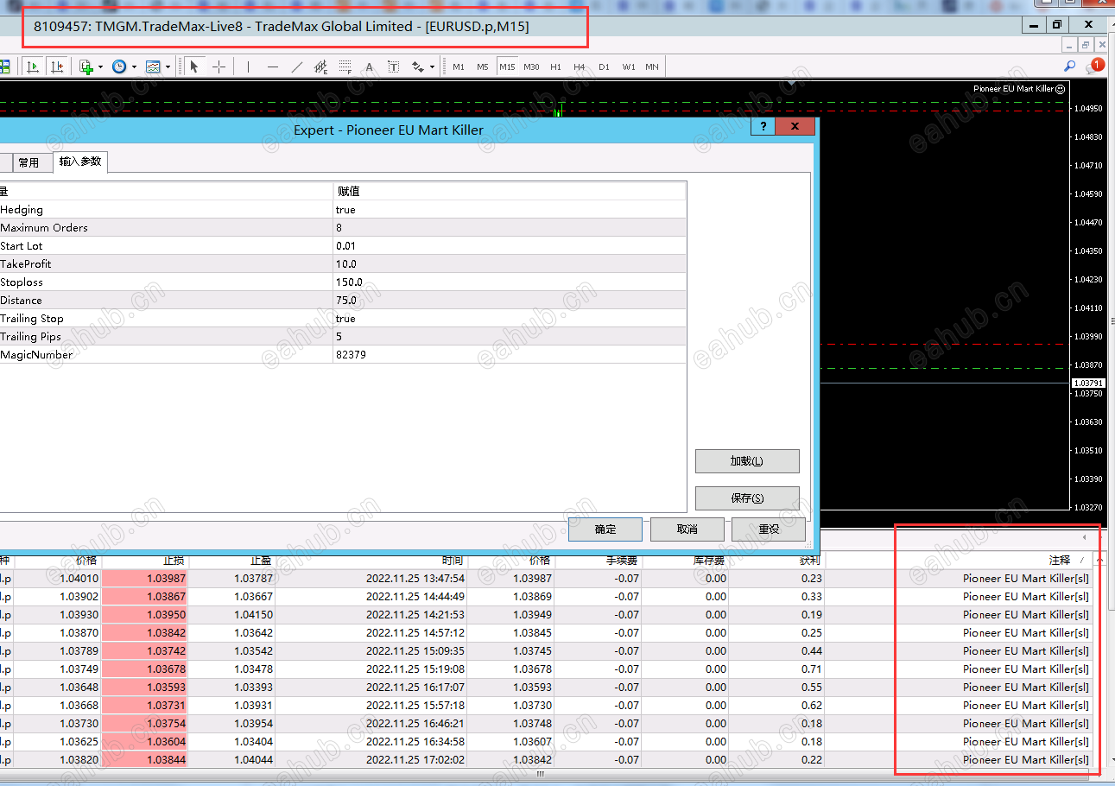Image resolution: width=1115 pixels, height=786 pixels.
Task: Click the current price label 1.03791
Action: pos(1088,383)
